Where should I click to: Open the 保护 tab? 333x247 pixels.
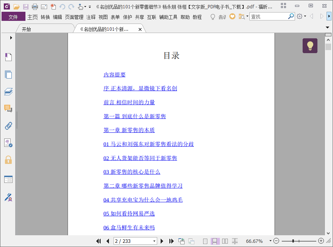[128, 17]
